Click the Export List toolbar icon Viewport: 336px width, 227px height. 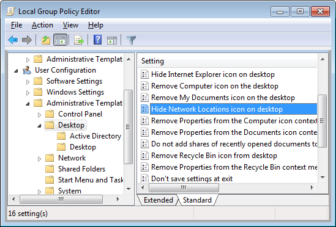coord(78,40)
